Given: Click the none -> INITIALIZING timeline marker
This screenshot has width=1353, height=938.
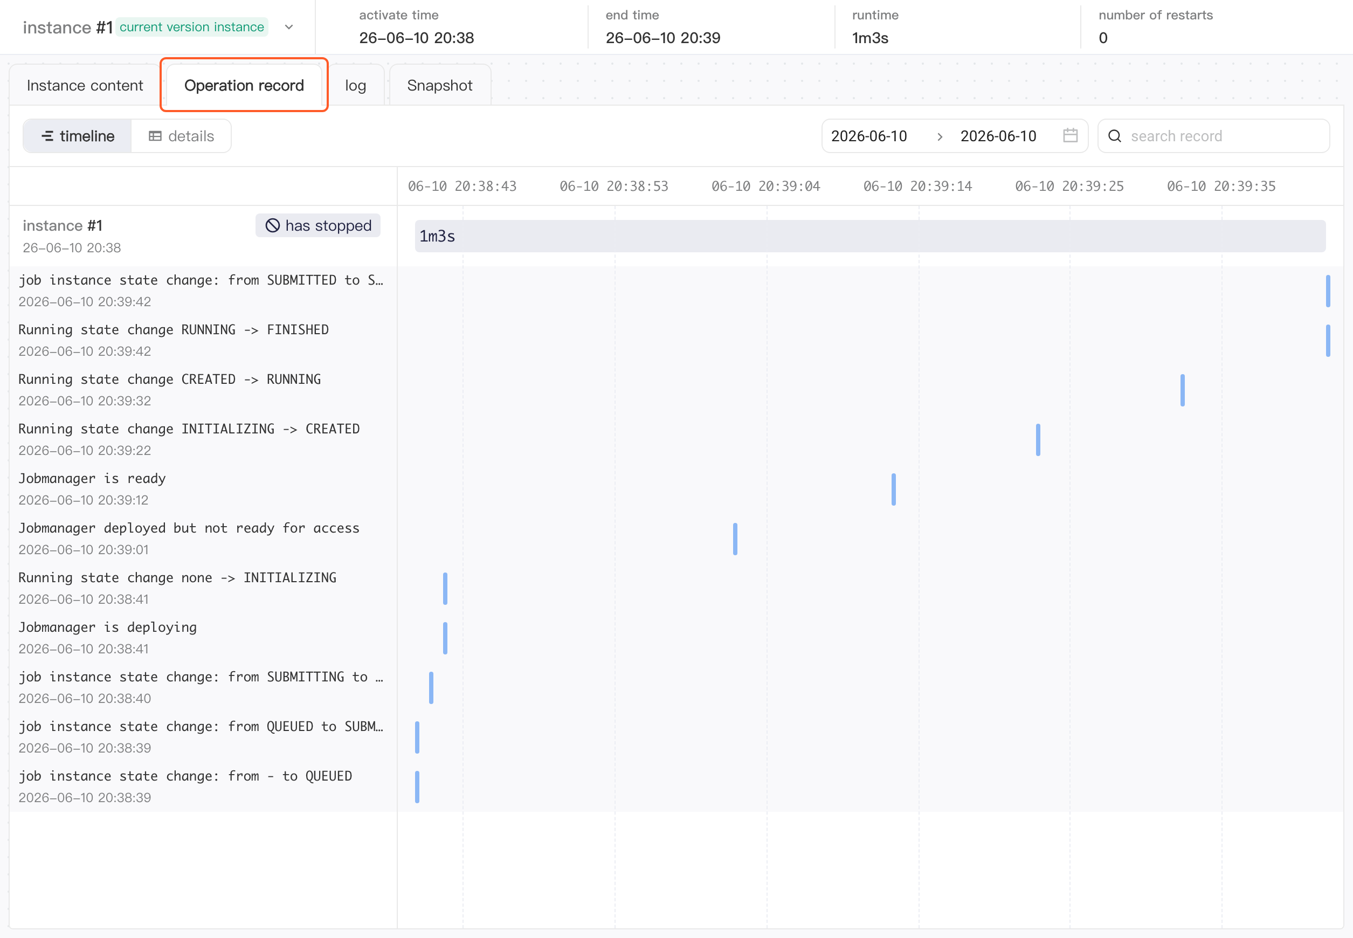Looking at the screenshot, I should click(x=445, y=588).
